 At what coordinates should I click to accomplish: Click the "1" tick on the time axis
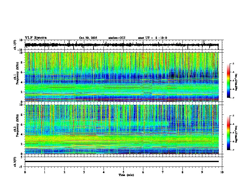pos(45,172)
